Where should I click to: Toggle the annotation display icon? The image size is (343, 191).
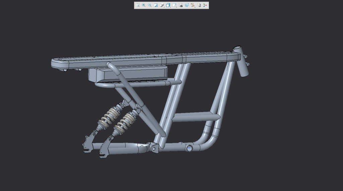click(199, 5)
